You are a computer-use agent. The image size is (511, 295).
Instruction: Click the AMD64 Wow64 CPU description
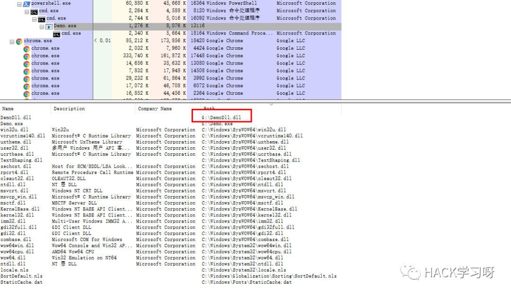[73, 252]
